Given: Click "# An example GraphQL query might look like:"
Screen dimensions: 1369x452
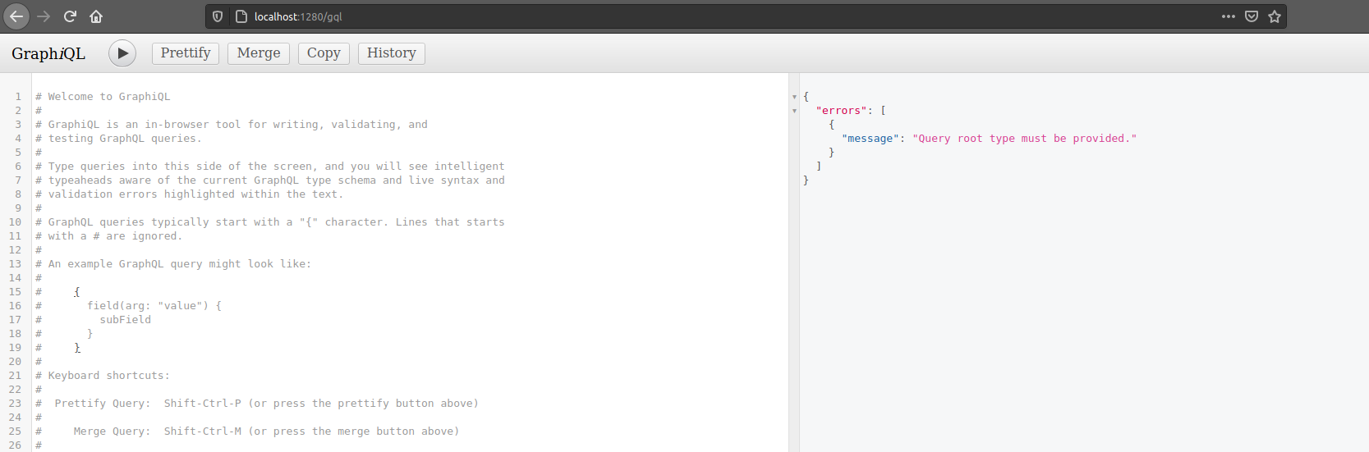Looking at the screenshot, I should coord(173,264).
